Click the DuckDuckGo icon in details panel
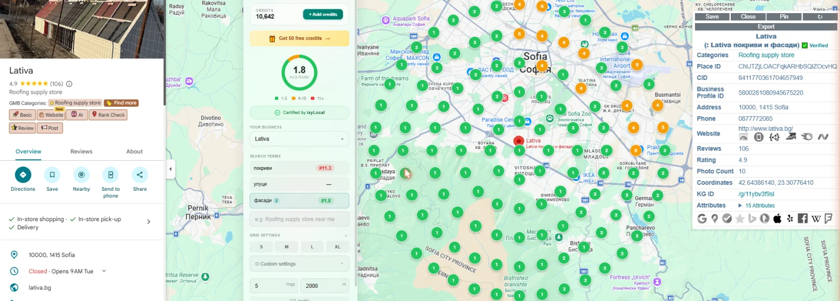 (765, 219)
